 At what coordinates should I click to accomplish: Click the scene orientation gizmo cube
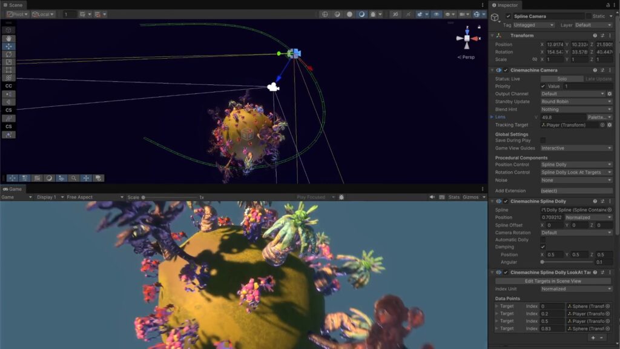pos(467,38)
